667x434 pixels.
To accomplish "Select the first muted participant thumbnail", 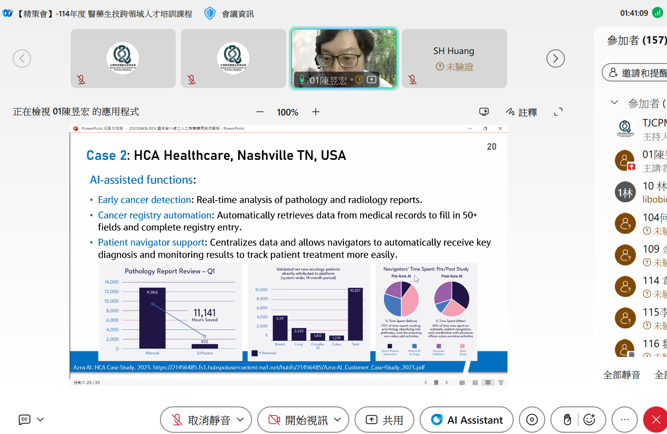I will click(123, 59).
